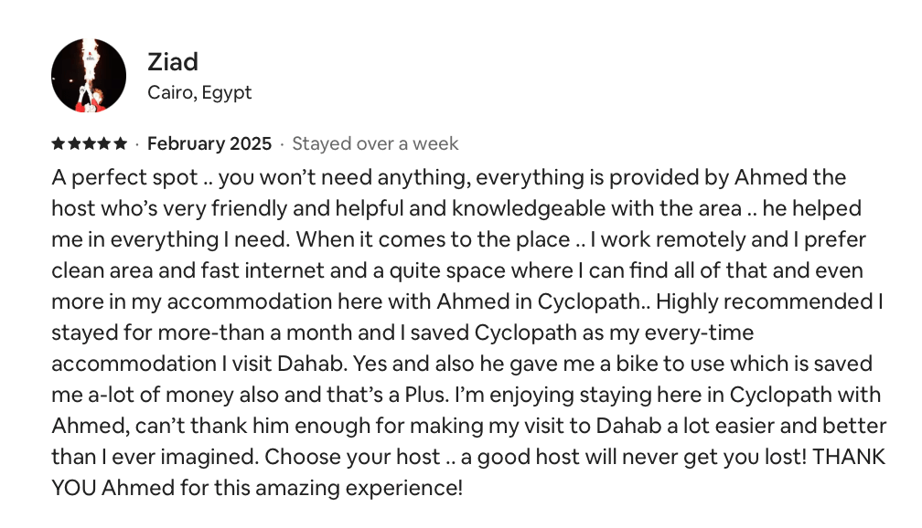This screenshot has width=922, height=528.
Task: Select the third star of the rating
Action: click(x=90, y=143)
